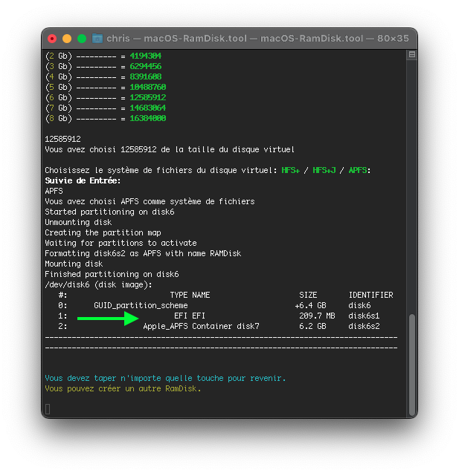The height and width of the screenshot is (473, 459).
Task: Click 'Finished partitioning on disk6' line
Action: (x=112, y=274)
